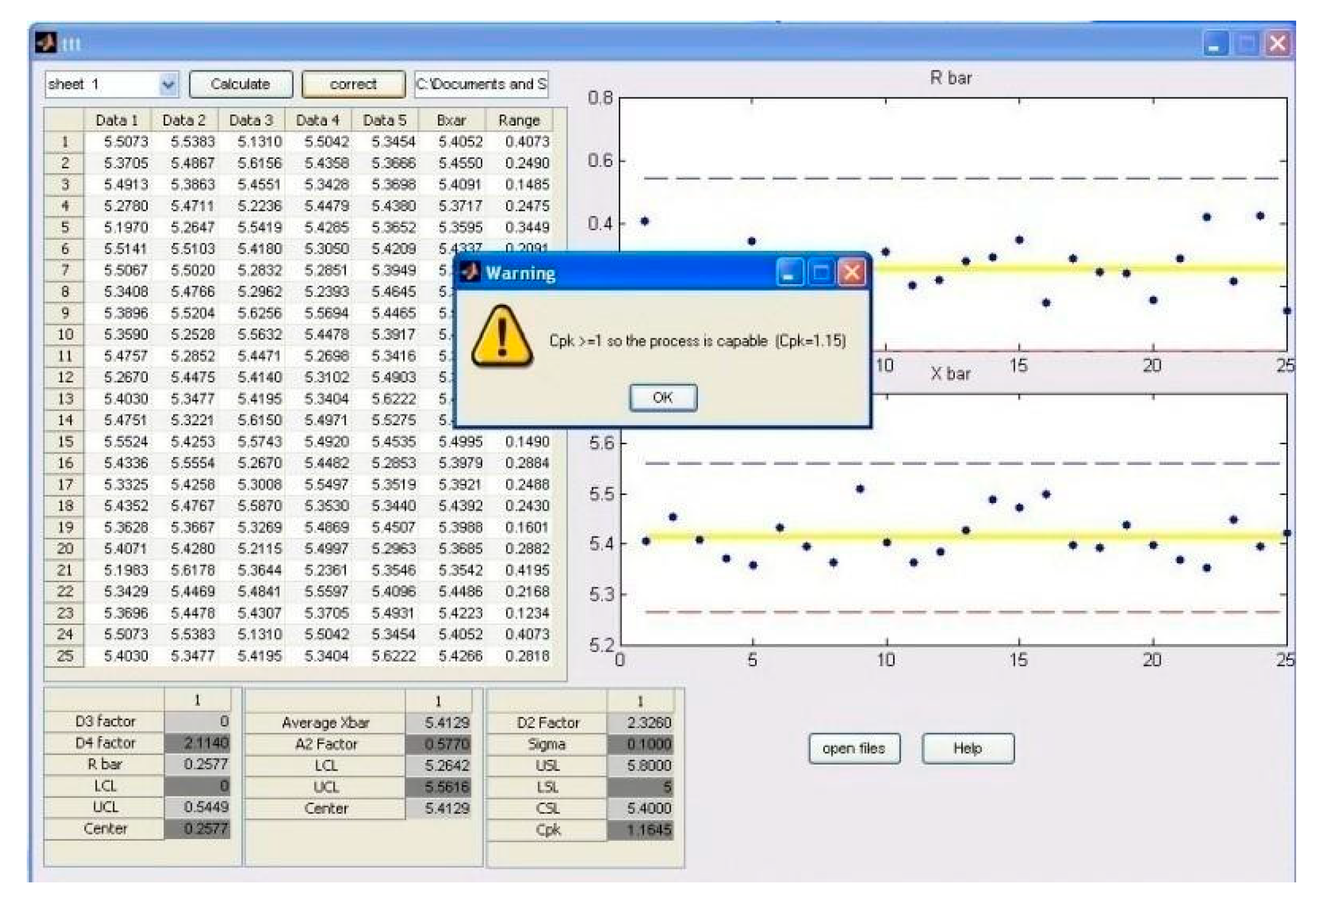Close the main window
1326x904 pixels.
1277,43
